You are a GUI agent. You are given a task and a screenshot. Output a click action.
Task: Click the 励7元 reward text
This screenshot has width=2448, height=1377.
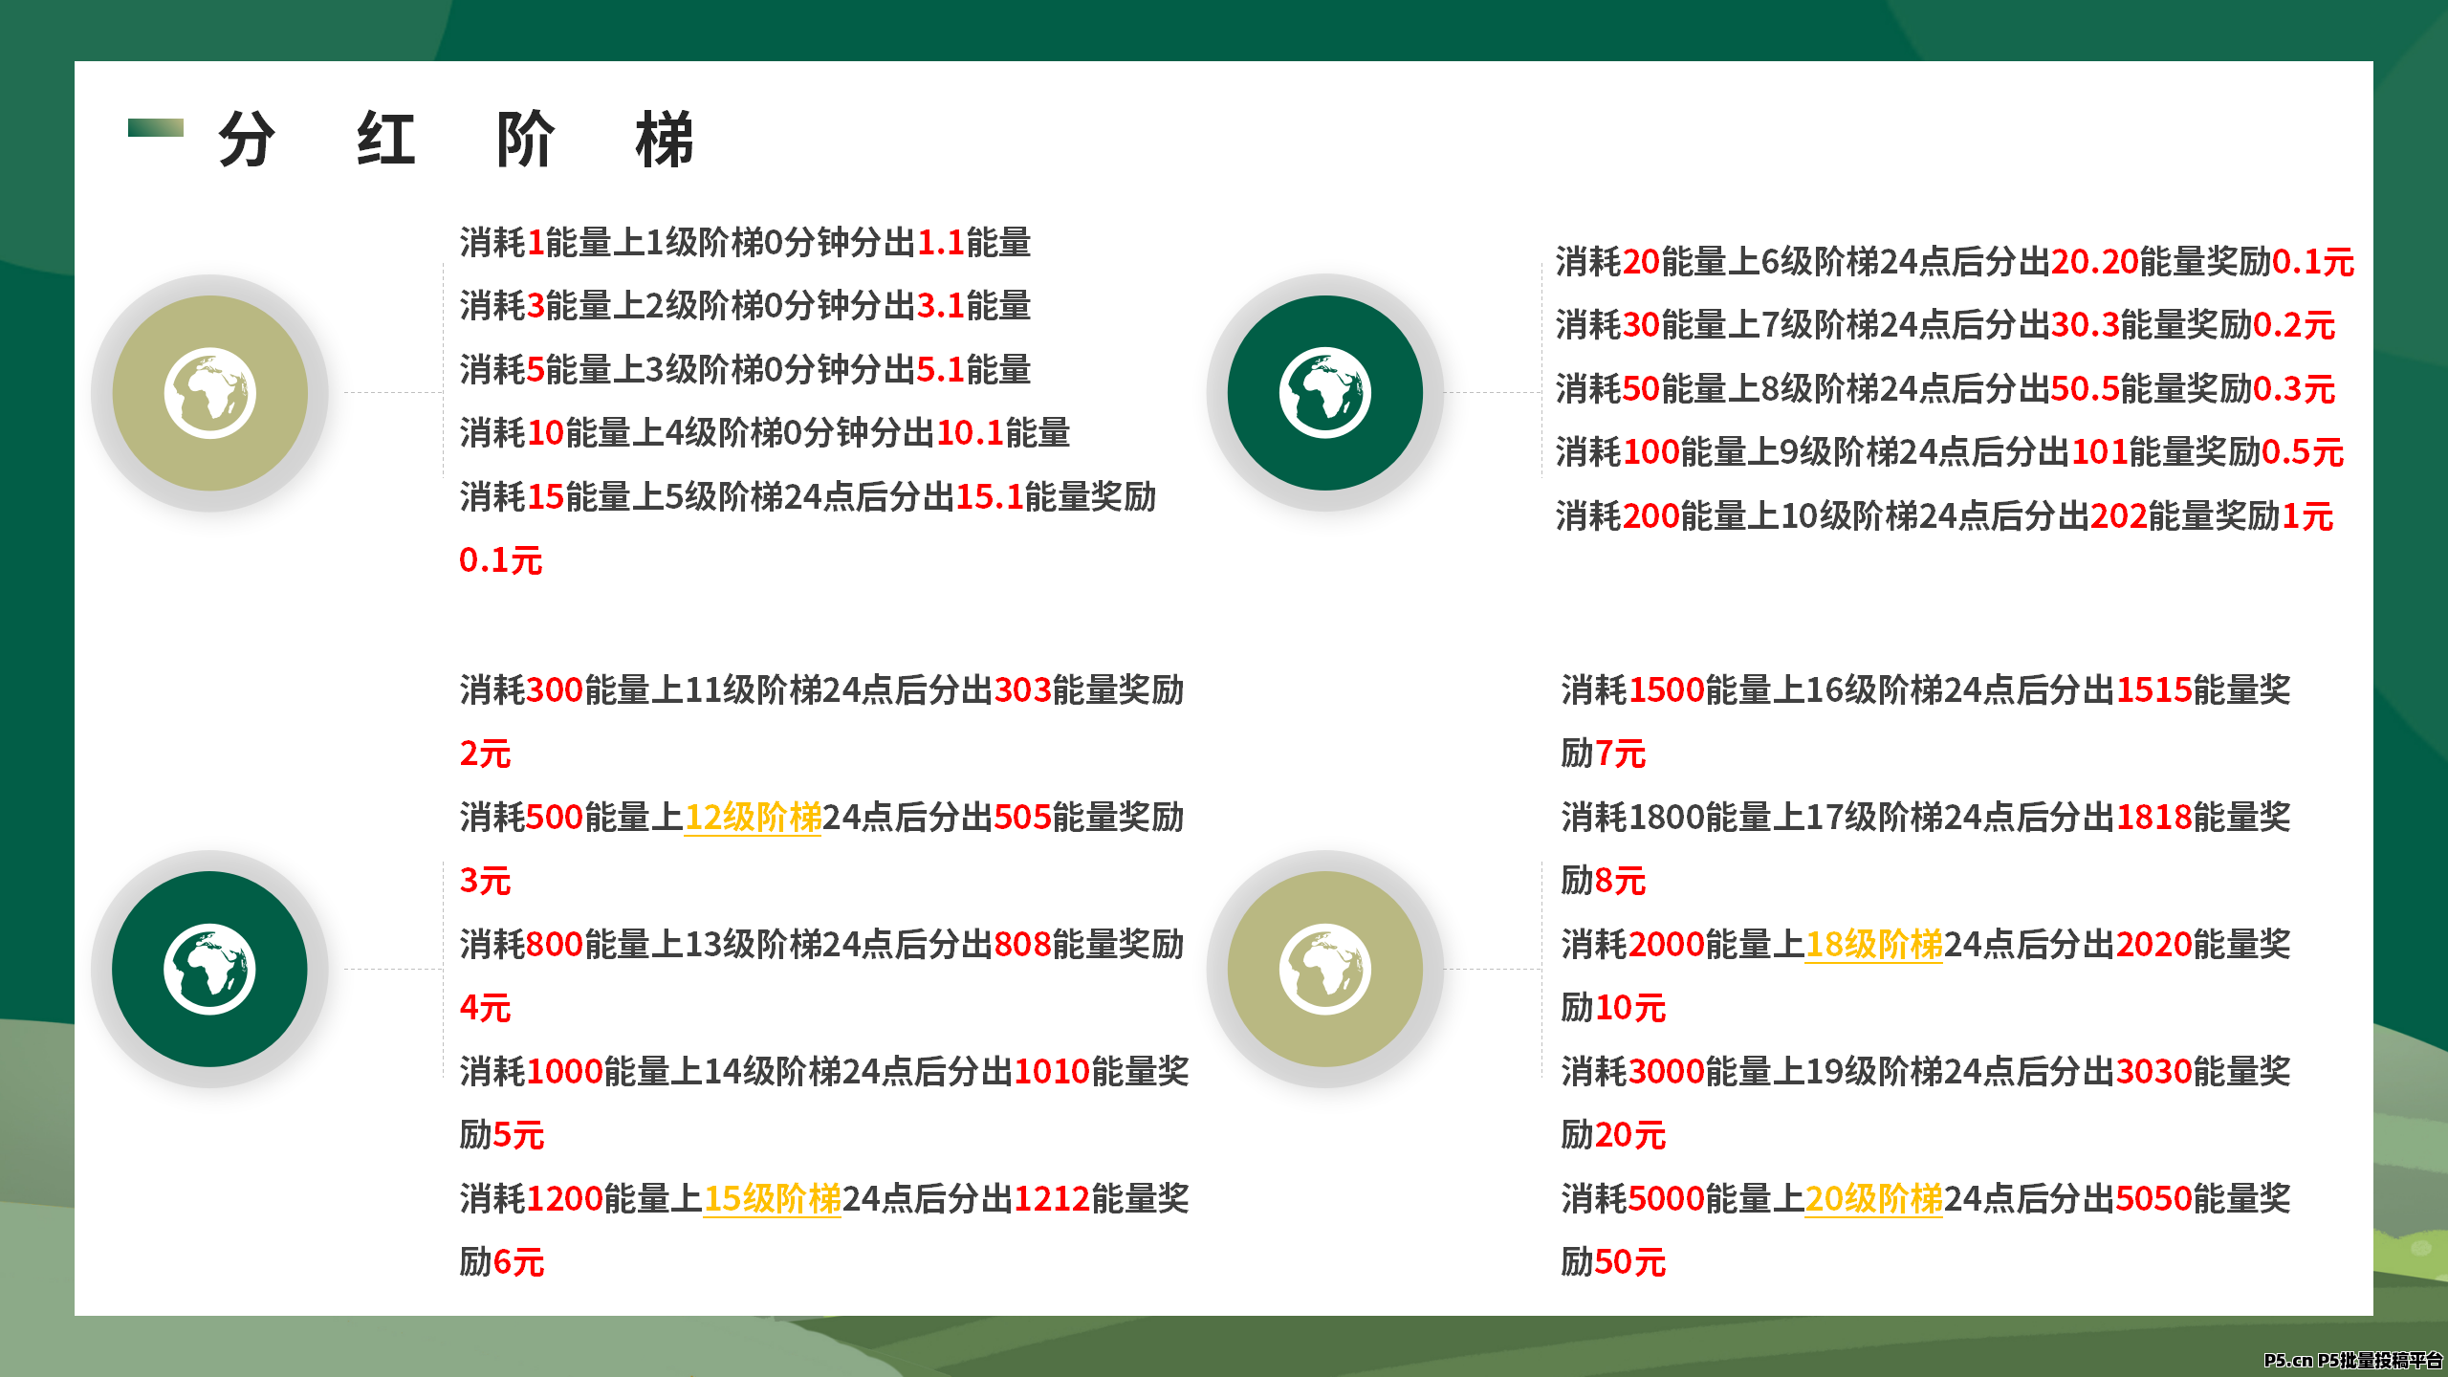[x=1603, y=754]
